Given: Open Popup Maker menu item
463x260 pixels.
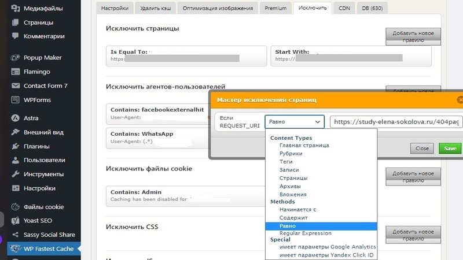Looking at the screenshot, I should (x=42, y=57).
